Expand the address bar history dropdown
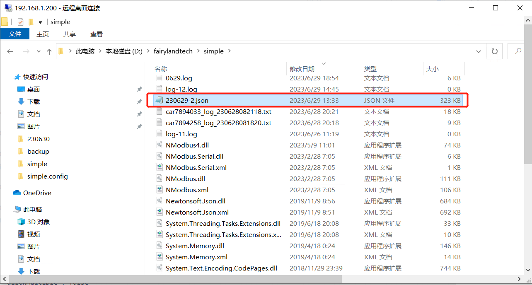532x285 pixels. [479, 51]
